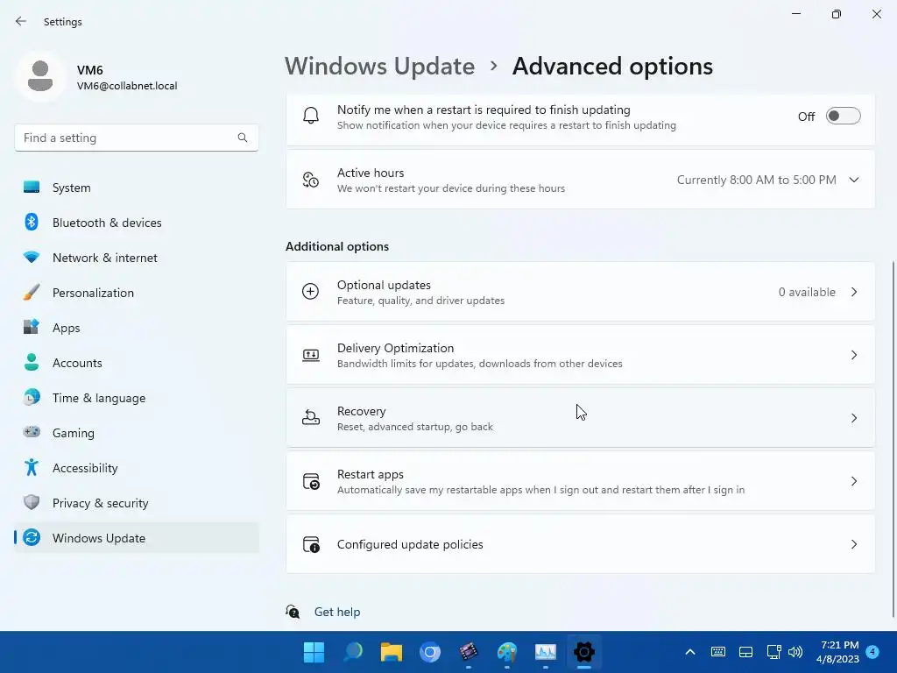Viewport: 897px width, 673px height.
Task: Click the Get help icon
Action: 293,612
